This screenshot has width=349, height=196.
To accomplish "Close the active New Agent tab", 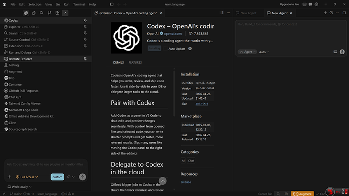I will coord(291,13).
